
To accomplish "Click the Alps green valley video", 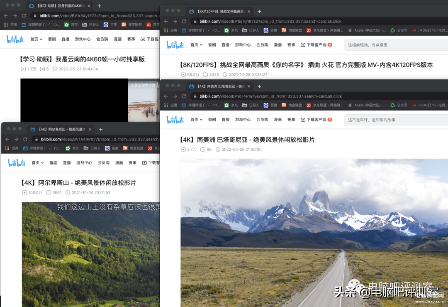I will pos(91,254).
